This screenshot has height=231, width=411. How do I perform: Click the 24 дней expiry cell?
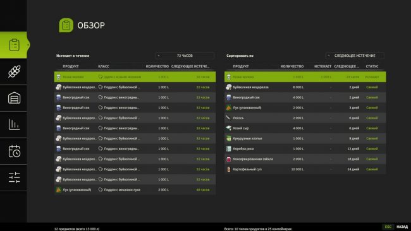coord(353,169)
